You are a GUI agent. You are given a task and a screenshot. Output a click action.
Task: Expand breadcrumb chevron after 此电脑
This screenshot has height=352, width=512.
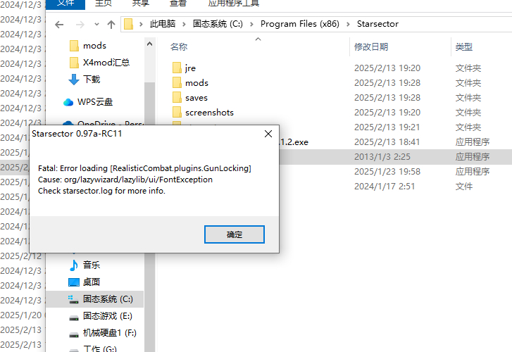184,25
